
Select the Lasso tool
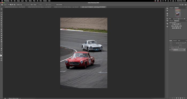[1, 13]
